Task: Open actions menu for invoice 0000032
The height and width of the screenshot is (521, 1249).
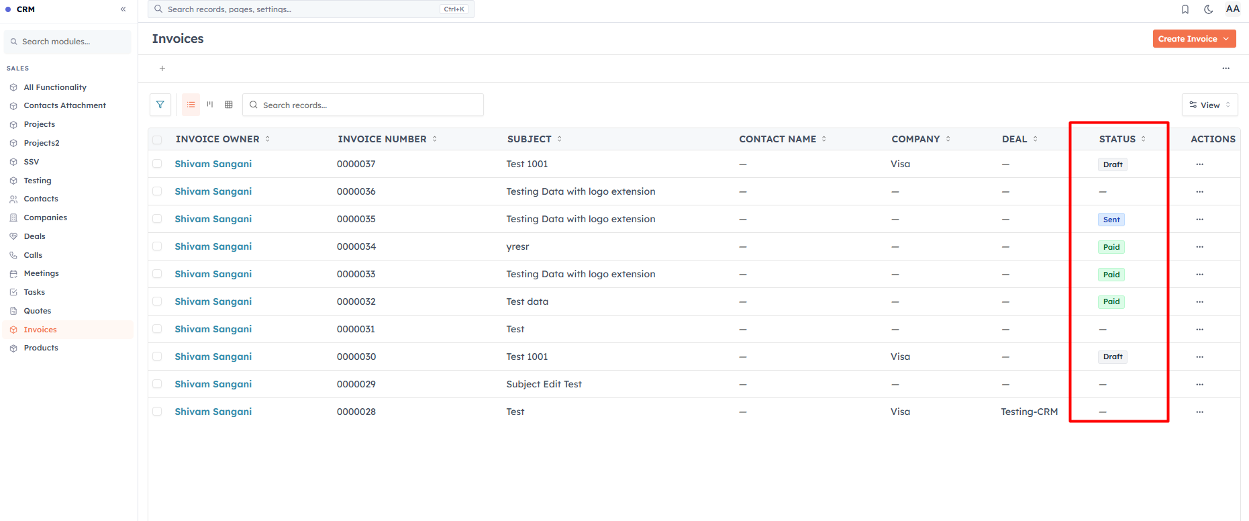Action: [x=1199, y=302]
